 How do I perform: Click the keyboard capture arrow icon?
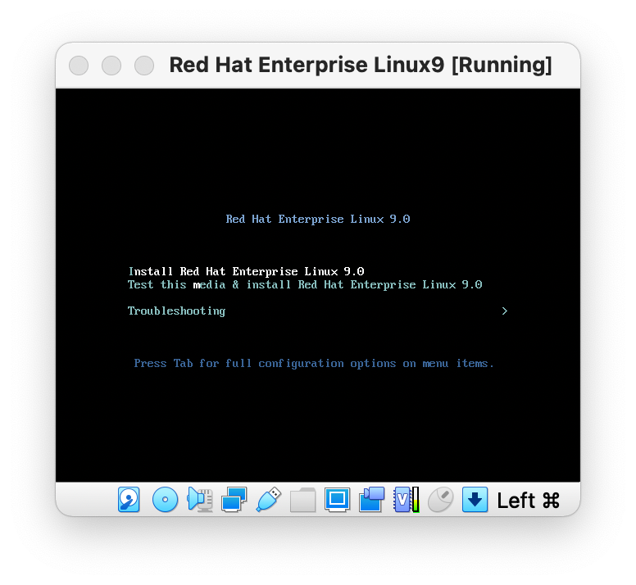pyautogui.click(x=475, y=500)
